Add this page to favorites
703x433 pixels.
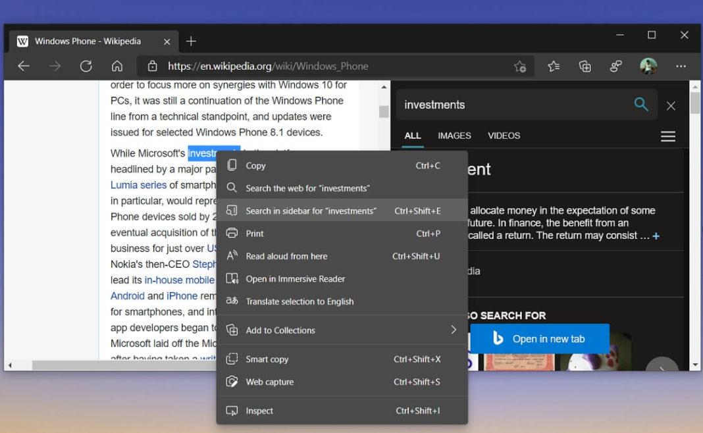click(520, 66)
